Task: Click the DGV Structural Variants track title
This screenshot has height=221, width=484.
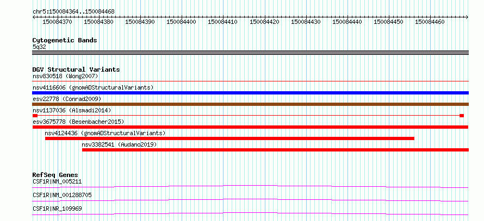Action: (76, 70)
